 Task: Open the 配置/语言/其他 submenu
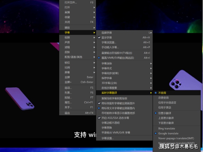pyautogui.click(x=73, y=57)
